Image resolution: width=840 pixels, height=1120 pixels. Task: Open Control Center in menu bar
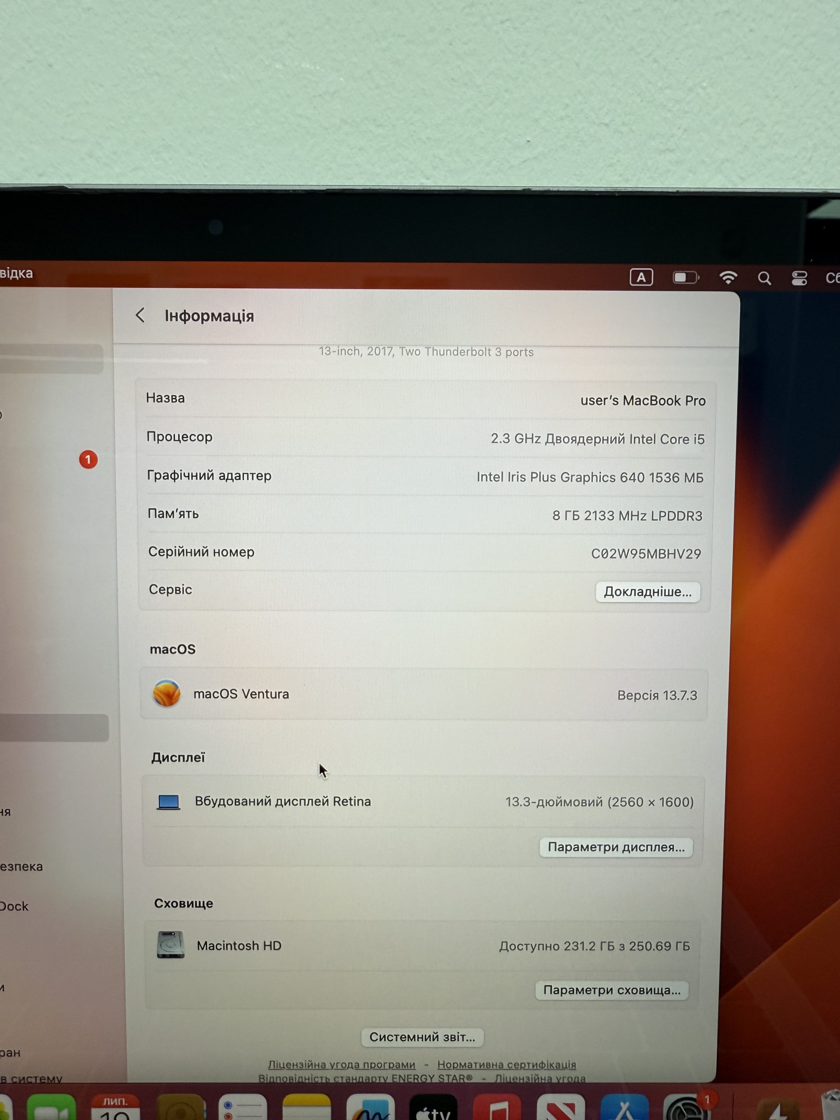[x=799, y=278]
